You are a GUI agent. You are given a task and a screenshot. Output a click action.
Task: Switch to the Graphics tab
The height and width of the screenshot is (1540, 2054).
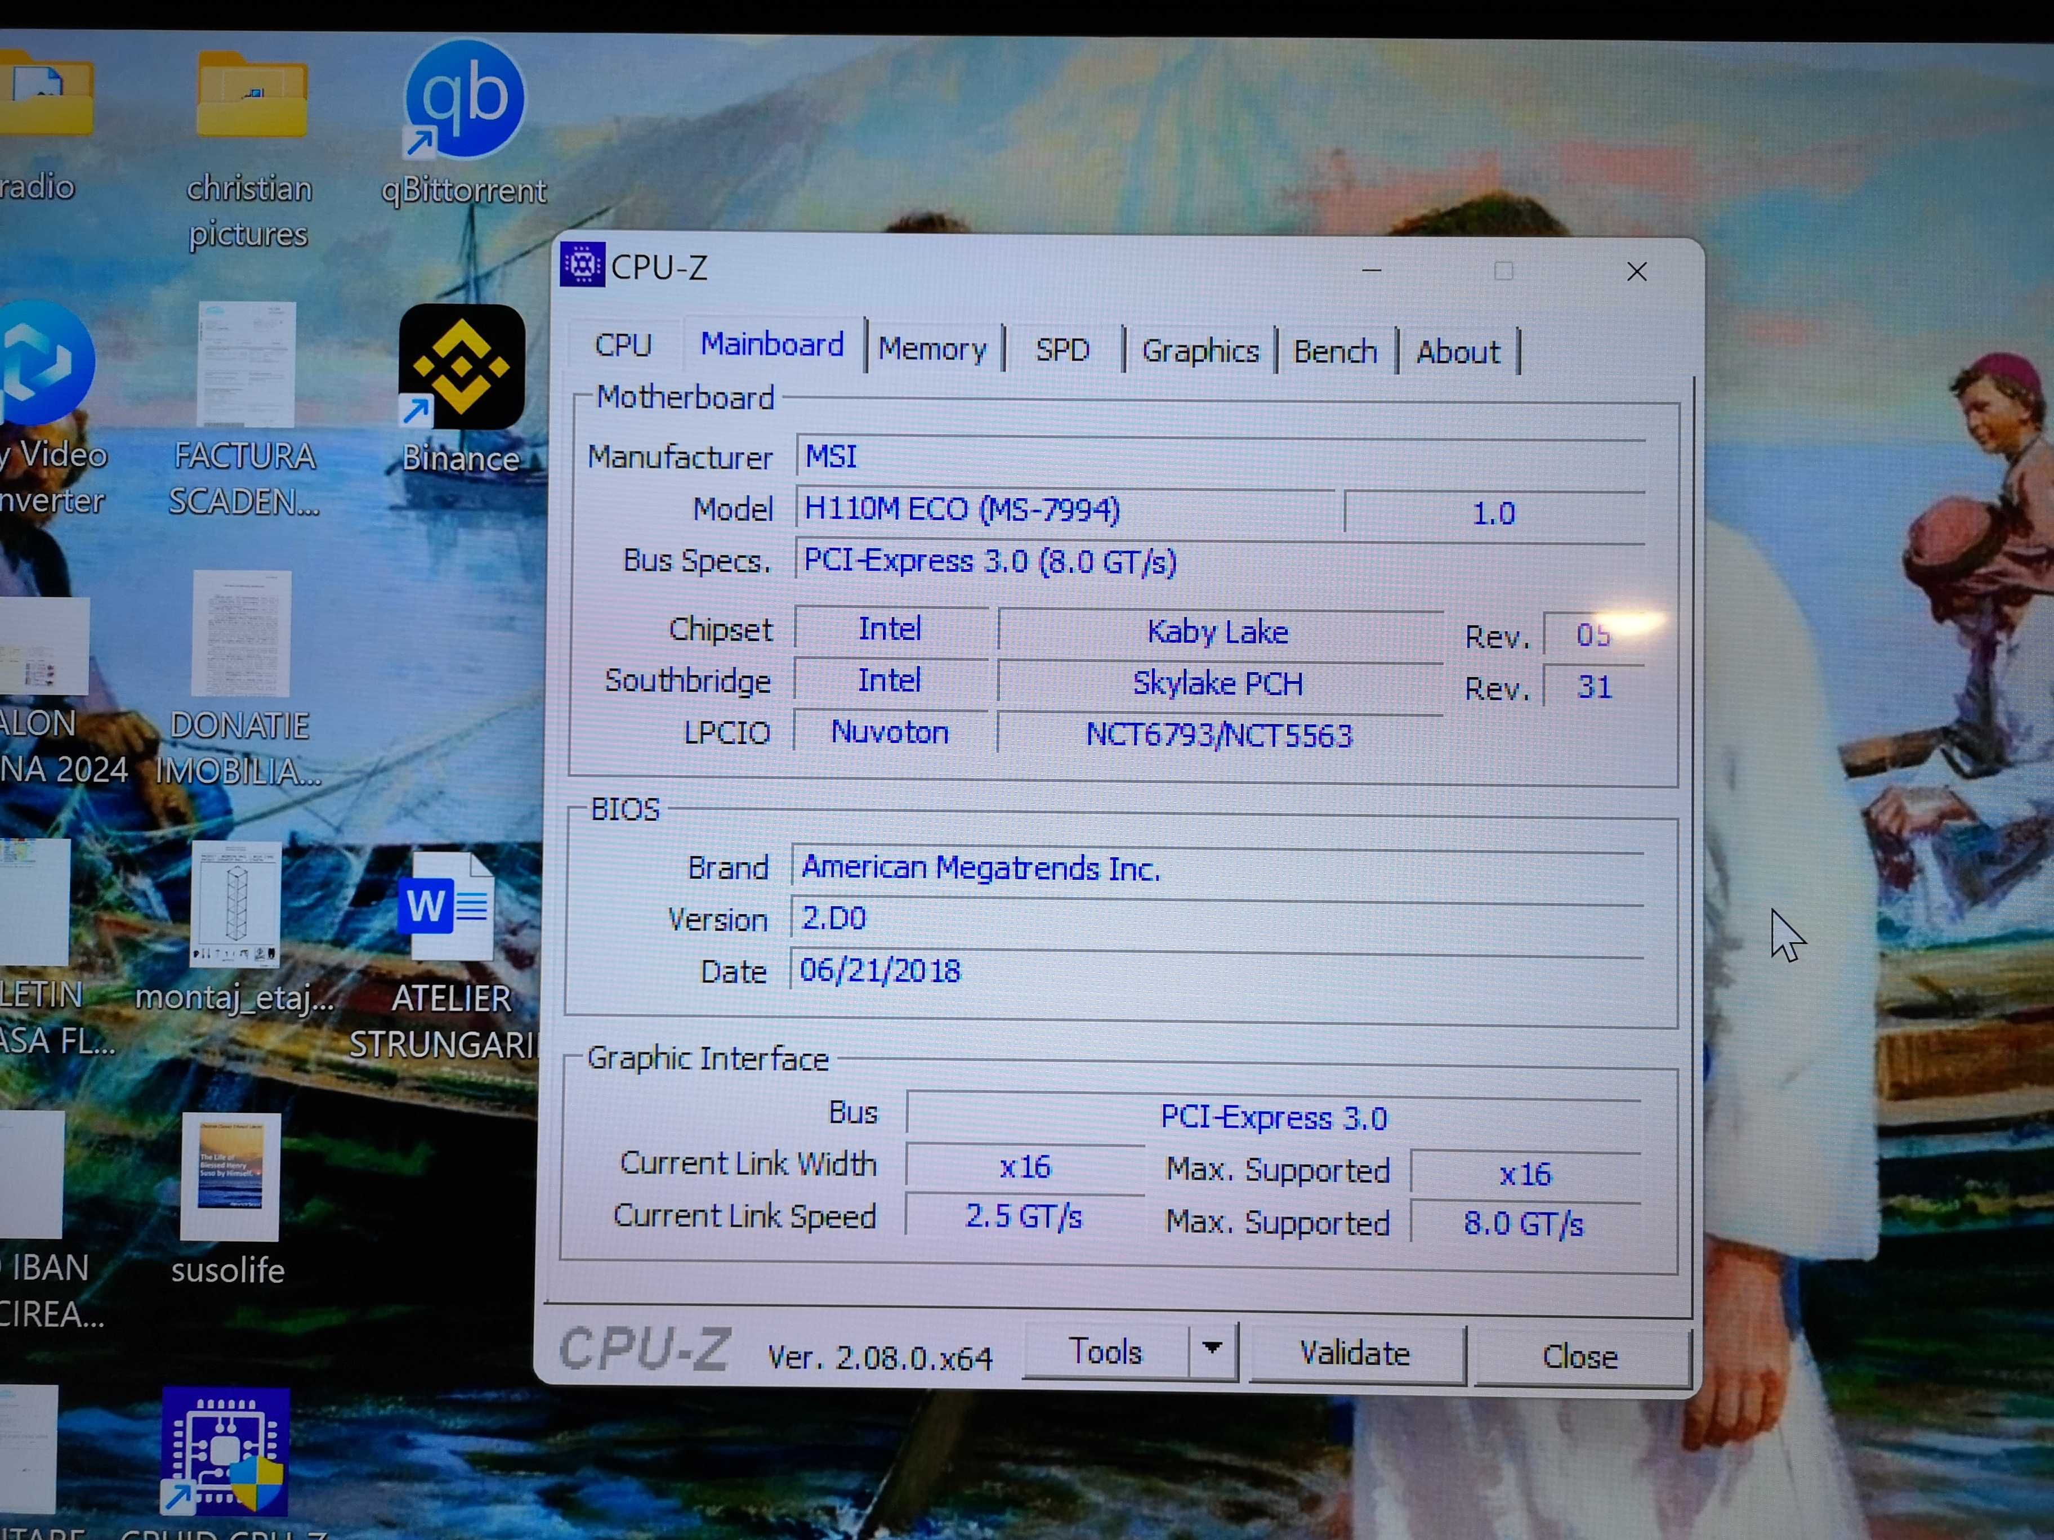click(1200, 351)
